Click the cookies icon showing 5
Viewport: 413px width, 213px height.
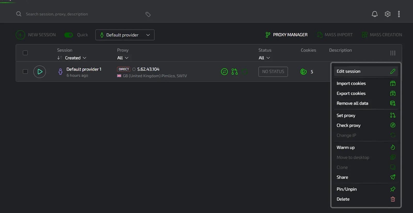tap(304, 72)
